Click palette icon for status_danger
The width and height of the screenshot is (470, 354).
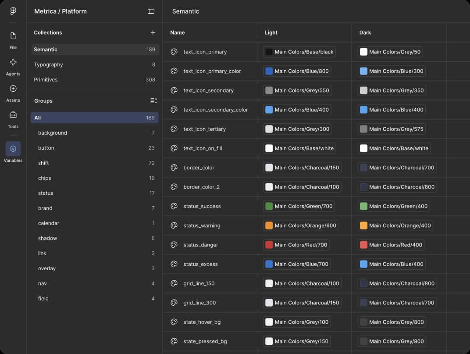tap(174, 245)
